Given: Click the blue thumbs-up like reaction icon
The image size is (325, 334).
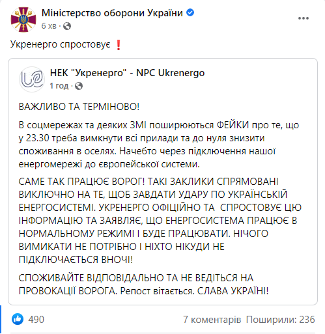Looking at the screenshot, I should pyautogui.click(x=18, y=319).
